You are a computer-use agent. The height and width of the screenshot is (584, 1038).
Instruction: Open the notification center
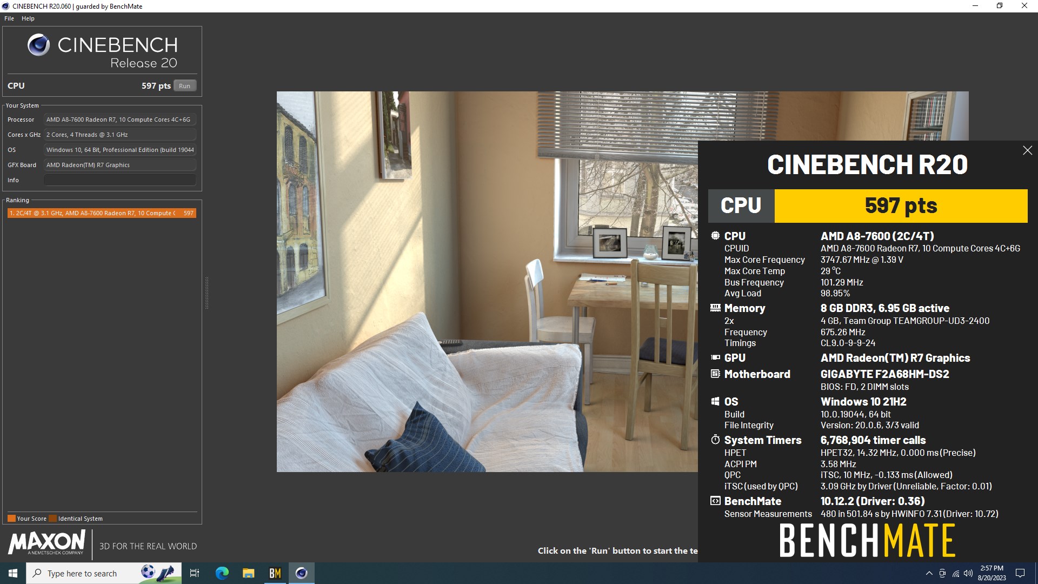click(x=1020, y=573)
